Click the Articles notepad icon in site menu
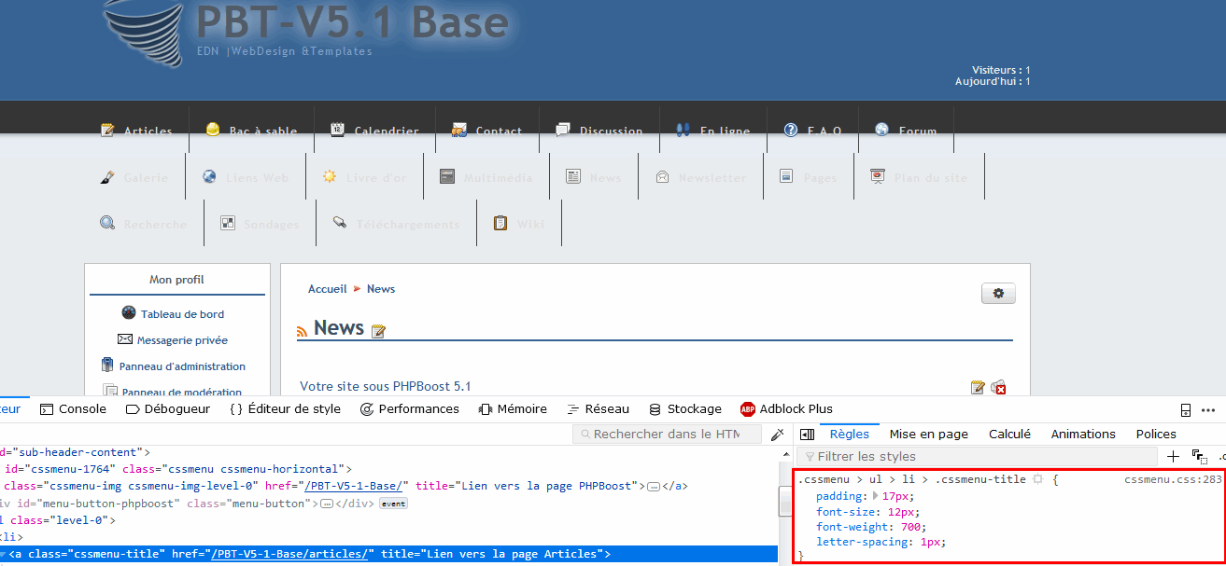This screenshot has width=1226, height=566. (107, 130)
